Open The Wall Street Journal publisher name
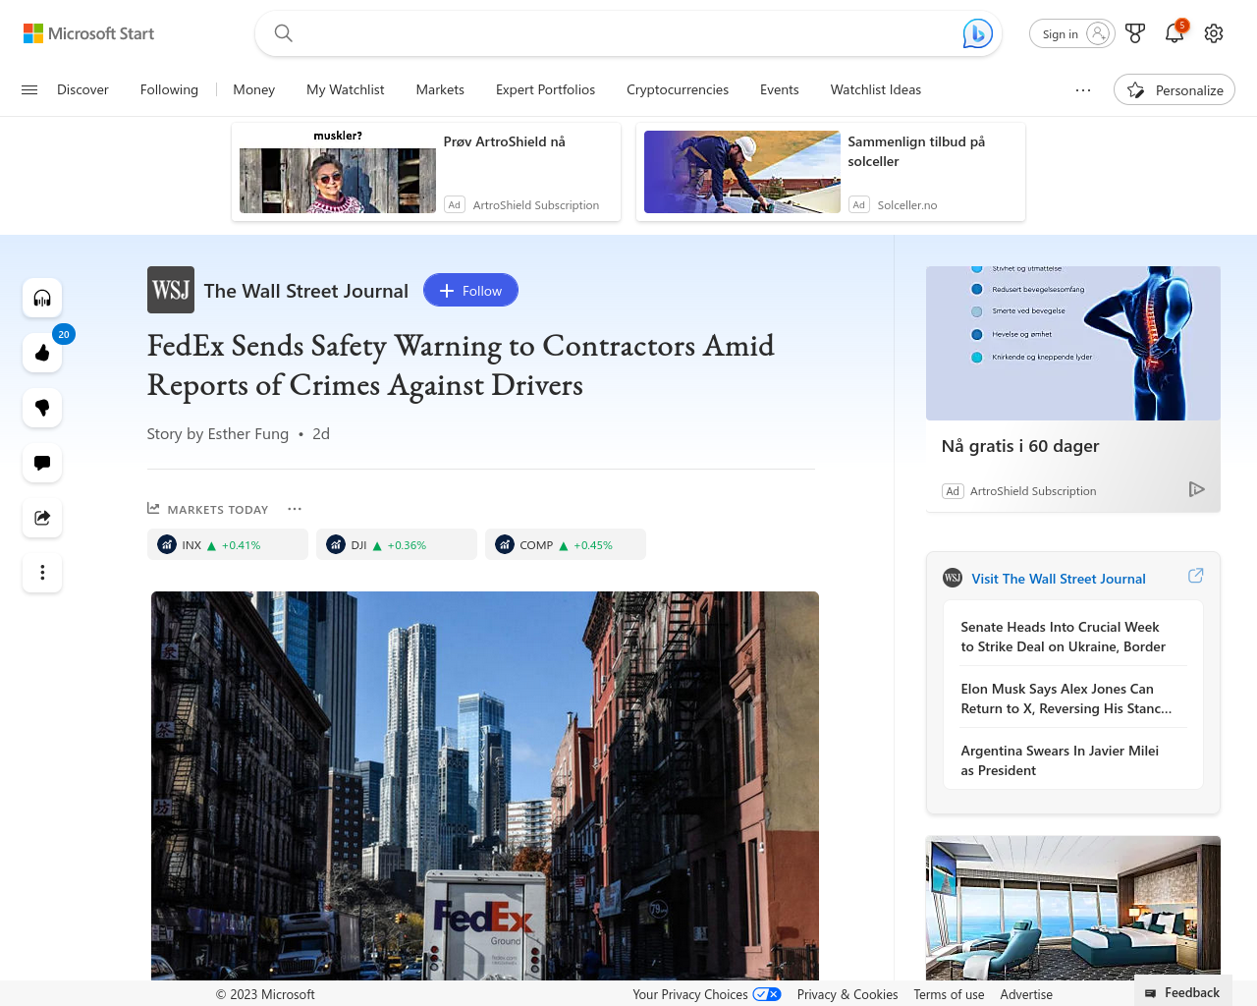Image resolution: width=1257 pixels, height=1006 pixels. 306,291
